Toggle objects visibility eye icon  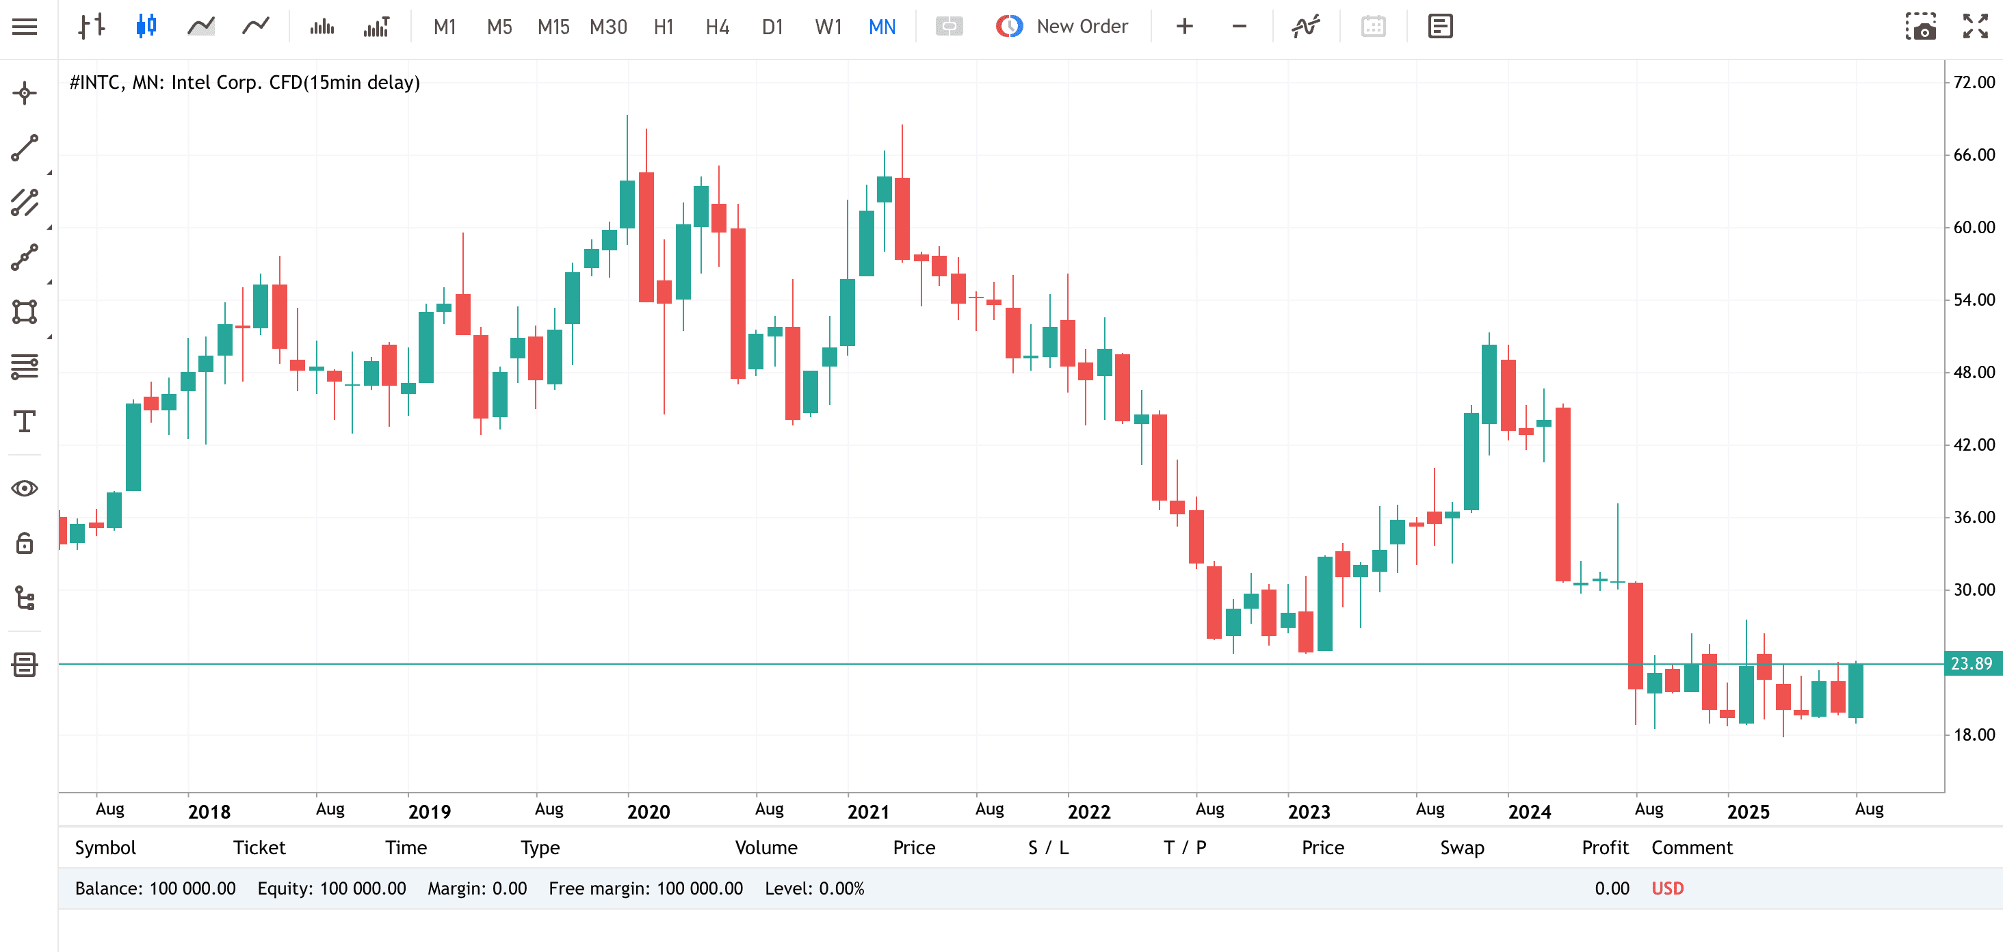click(x=25, y=488)
